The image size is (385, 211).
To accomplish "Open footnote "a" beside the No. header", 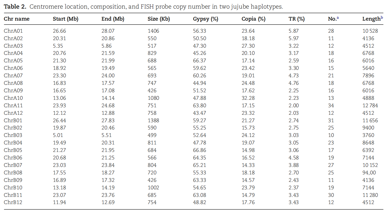I will pos(338,18).
